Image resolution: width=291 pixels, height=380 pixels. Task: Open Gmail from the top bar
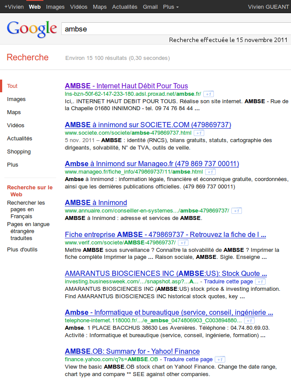tap(150, 7)
